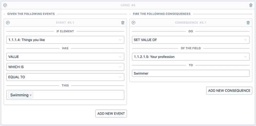Image resolution: width=256 pixels, height=126 pixels.
Task: Click the CONSEQUENCE #5.1 header title
Action: coord(191,23)
